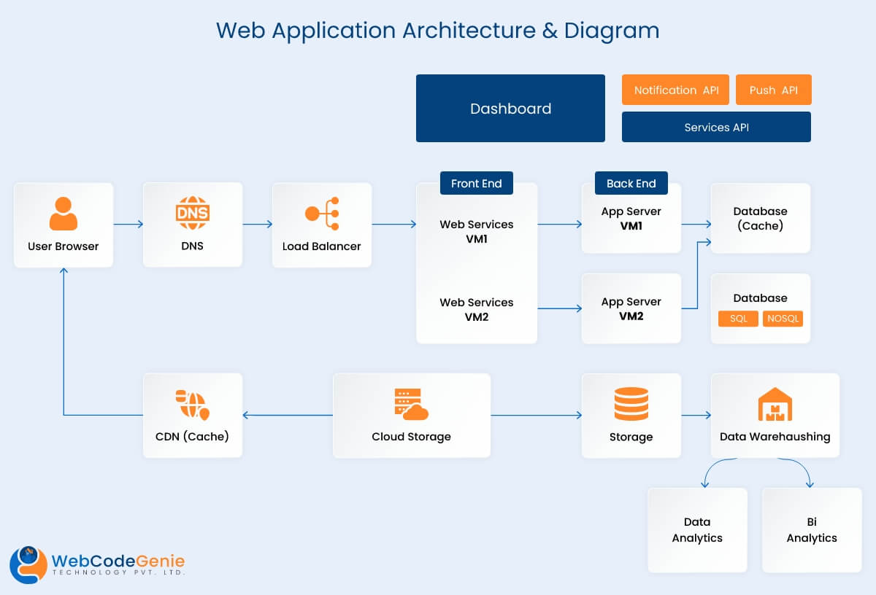Enable the Notification API block

coord(675,90)
